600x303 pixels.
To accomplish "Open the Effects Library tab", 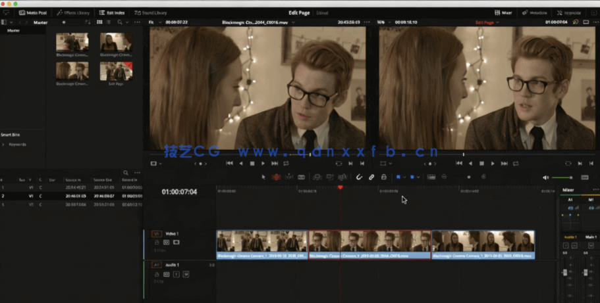I will click(73, 12).
